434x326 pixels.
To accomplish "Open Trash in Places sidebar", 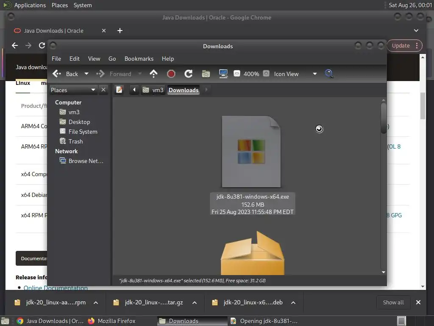I will coord(75,141).
